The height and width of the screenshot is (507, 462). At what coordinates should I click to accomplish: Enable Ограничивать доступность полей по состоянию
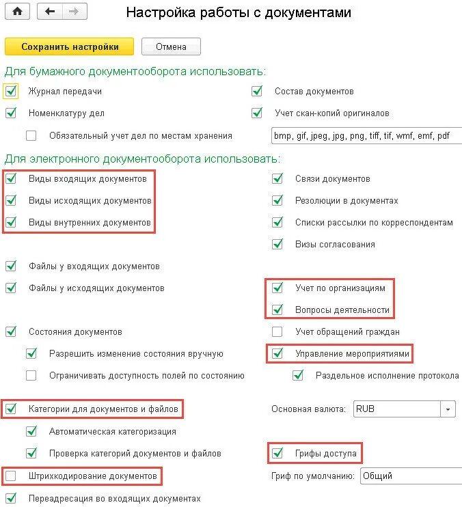pos(31,375)
